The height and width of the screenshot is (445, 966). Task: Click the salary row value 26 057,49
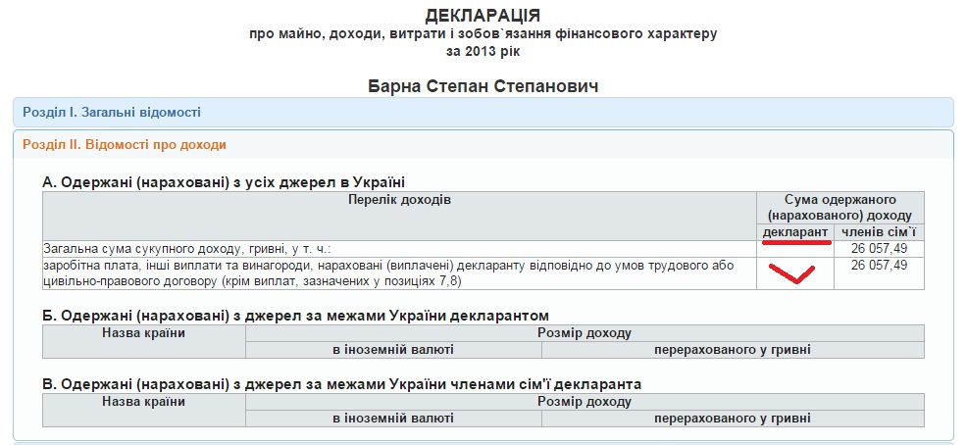[x=879, y=266]
